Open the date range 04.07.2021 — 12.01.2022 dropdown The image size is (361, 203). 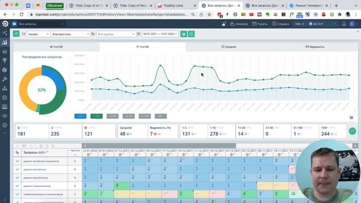(x=160, y=34)
